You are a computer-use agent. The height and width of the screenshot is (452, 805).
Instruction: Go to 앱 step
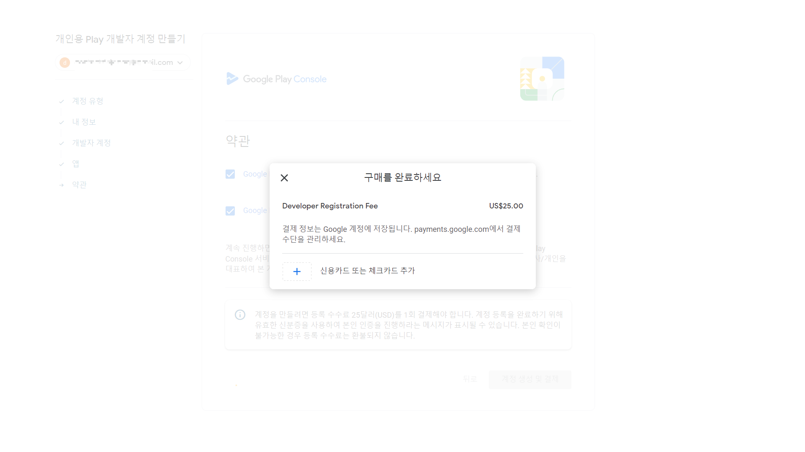coord(75,164)
